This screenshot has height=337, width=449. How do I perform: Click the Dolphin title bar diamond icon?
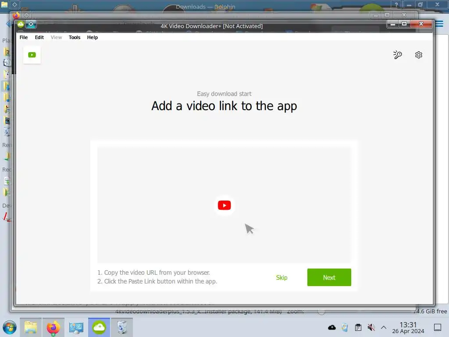[14, 4]
